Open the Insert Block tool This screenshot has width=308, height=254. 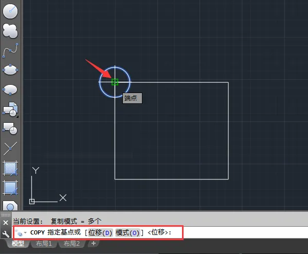point(10,110)
